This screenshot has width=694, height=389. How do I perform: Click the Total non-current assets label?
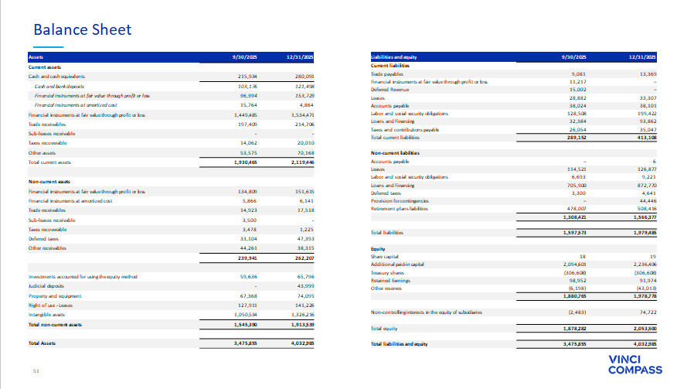click(55, 325)
